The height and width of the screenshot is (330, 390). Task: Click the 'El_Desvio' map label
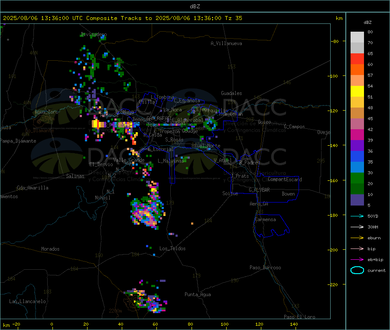[x=101, y=164]
